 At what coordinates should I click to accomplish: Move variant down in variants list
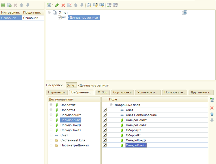tap(28, 5)
